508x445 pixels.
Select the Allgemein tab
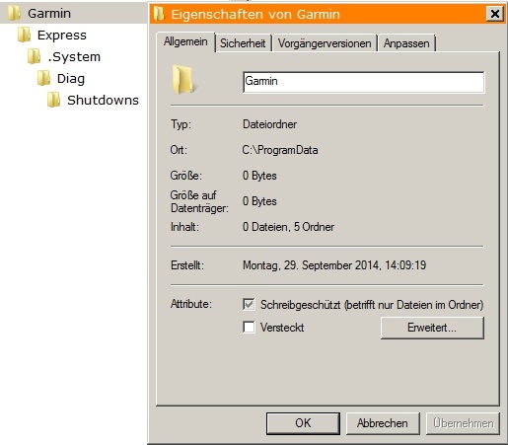coord(185,41)
